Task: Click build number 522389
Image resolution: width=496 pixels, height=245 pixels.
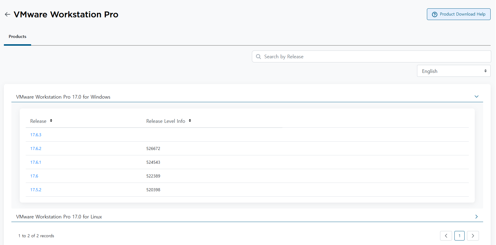Action: pos(153,176)
